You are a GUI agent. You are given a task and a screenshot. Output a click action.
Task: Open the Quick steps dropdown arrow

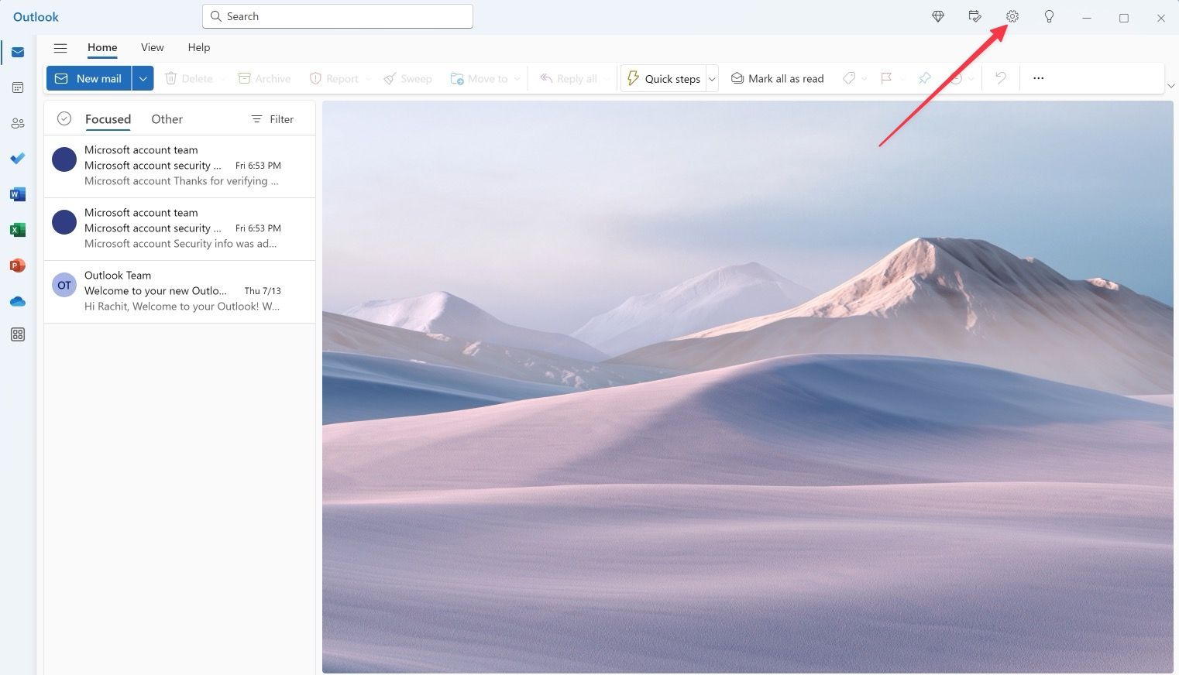711,77
